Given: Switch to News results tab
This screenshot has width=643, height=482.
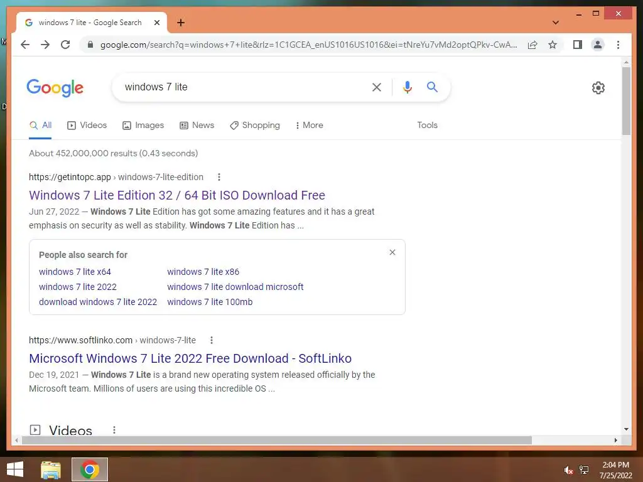Looking at the screenshot, I should coord(197,126).
